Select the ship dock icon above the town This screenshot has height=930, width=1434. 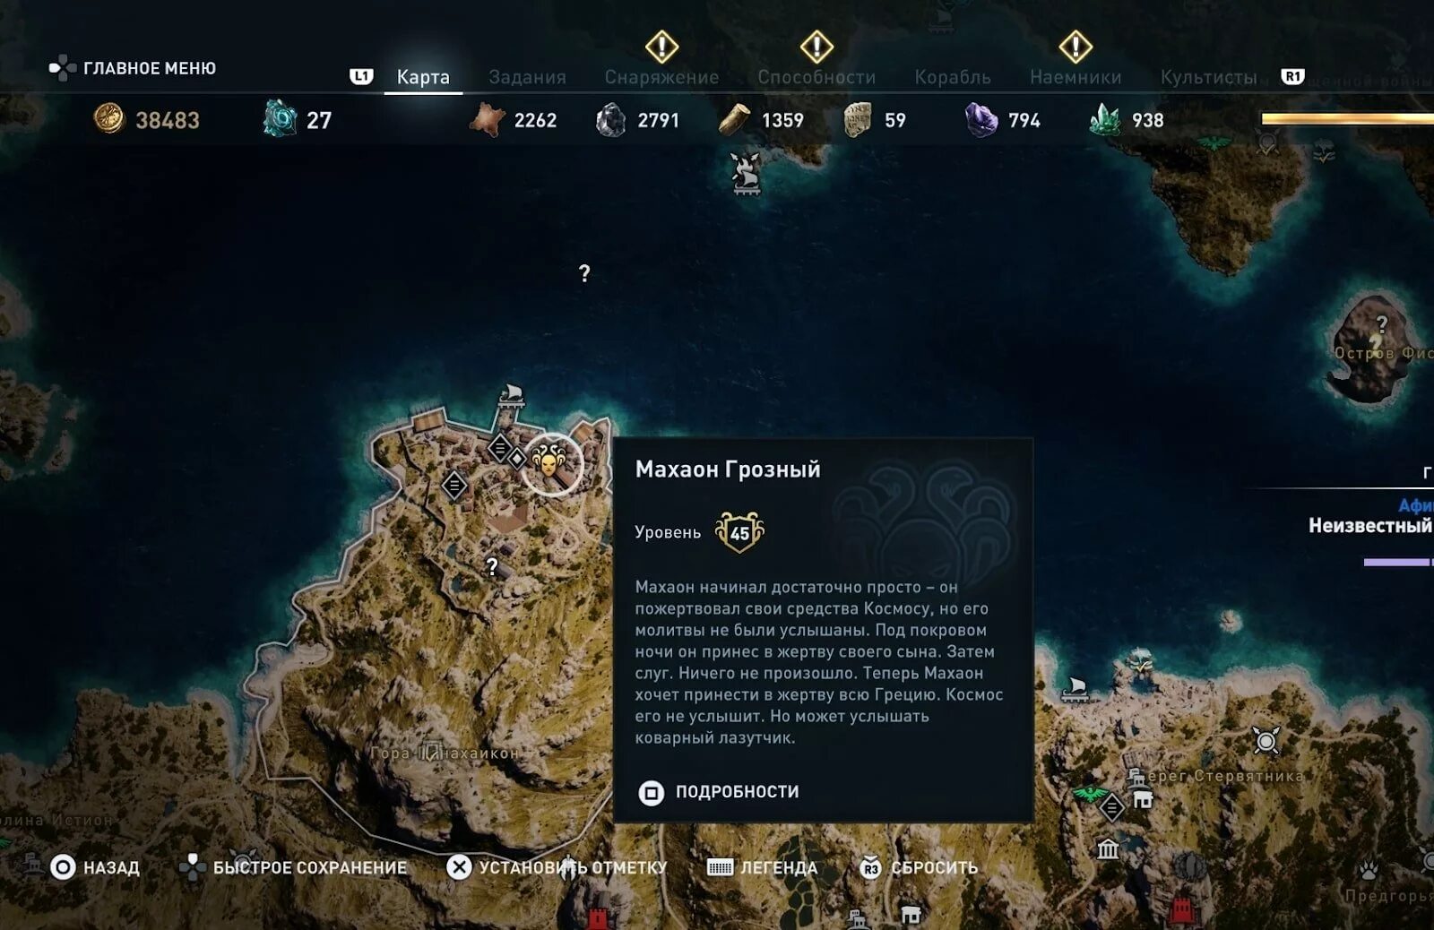[x=511, y=395]
